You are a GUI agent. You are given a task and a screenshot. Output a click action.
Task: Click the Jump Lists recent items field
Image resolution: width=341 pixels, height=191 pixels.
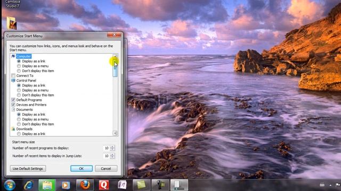coord(107,156)
